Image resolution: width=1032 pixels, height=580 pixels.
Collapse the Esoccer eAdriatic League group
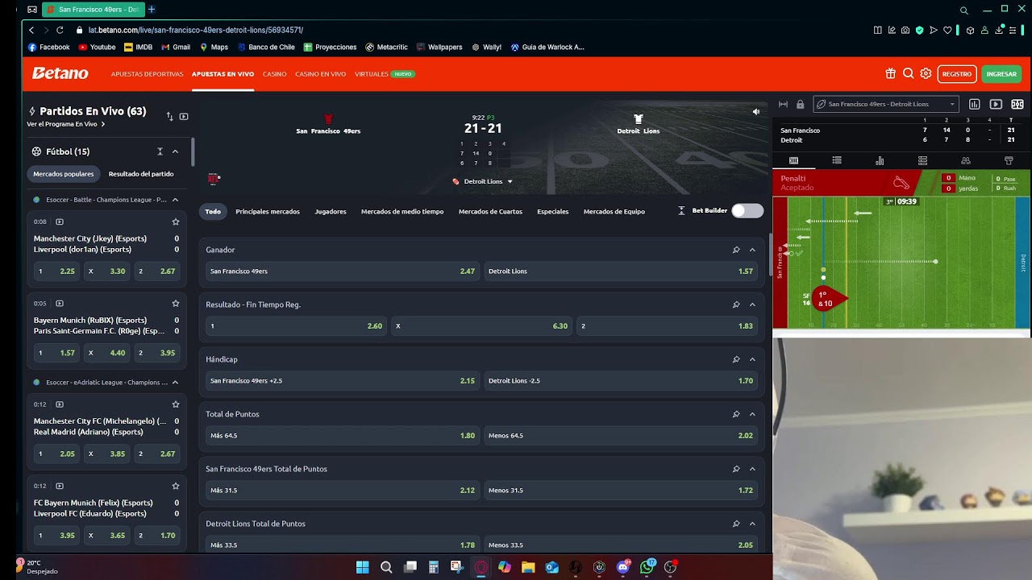[175, 383]
